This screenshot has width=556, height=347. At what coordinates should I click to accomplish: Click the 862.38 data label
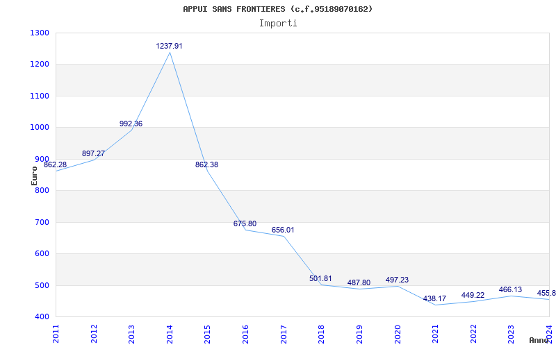coord(206,164)
